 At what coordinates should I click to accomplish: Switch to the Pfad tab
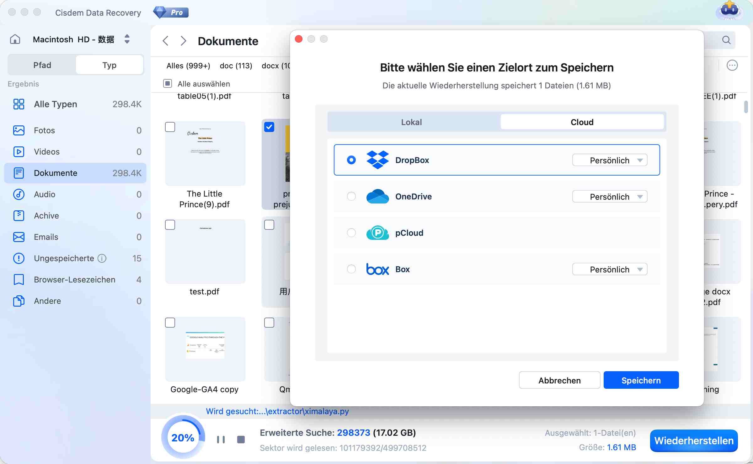pyautogui.click(x=42, y=65)
